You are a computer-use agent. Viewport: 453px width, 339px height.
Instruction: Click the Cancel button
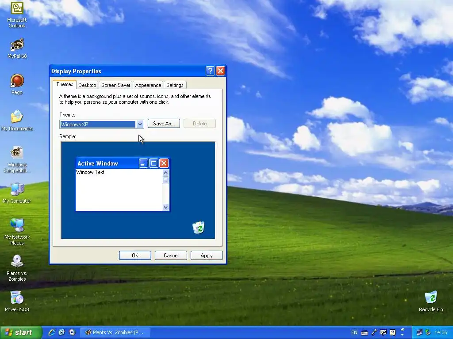[x=171, y=256]
